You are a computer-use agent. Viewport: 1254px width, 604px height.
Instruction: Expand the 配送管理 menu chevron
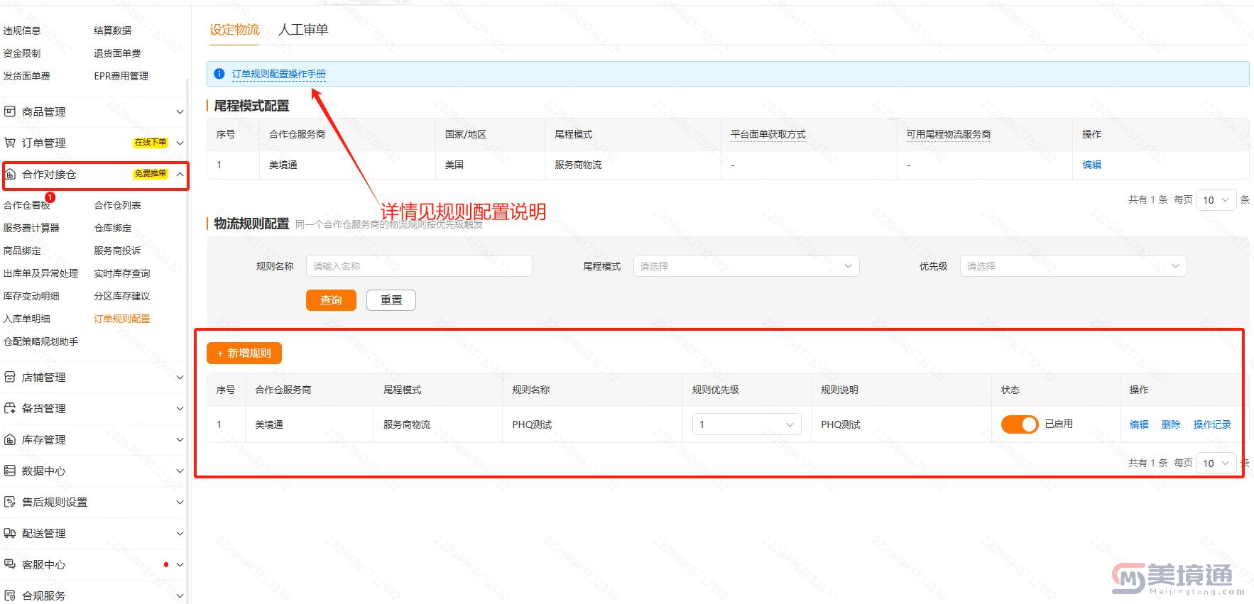180,534
